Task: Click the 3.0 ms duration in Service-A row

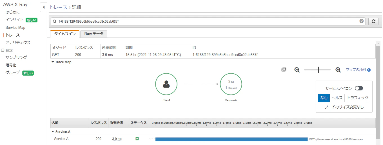Action: (x=117, y=139)
